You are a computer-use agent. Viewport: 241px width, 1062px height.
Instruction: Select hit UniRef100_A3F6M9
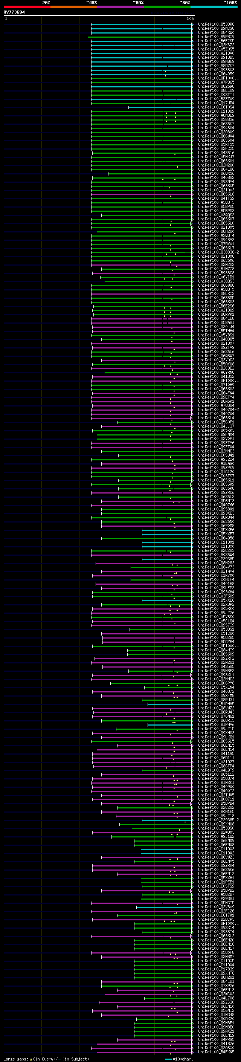point(216,596)
